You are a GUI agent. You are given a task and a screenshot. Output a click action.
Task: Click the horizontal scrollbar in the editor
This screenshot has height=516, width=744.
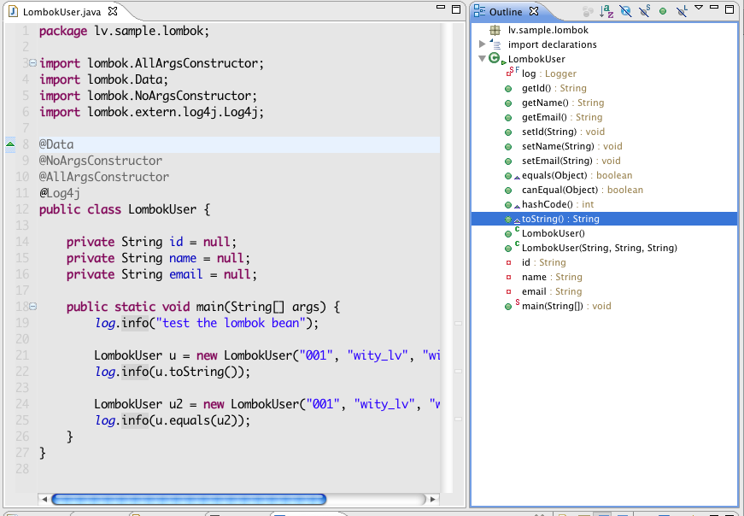[x=188, y=499]
